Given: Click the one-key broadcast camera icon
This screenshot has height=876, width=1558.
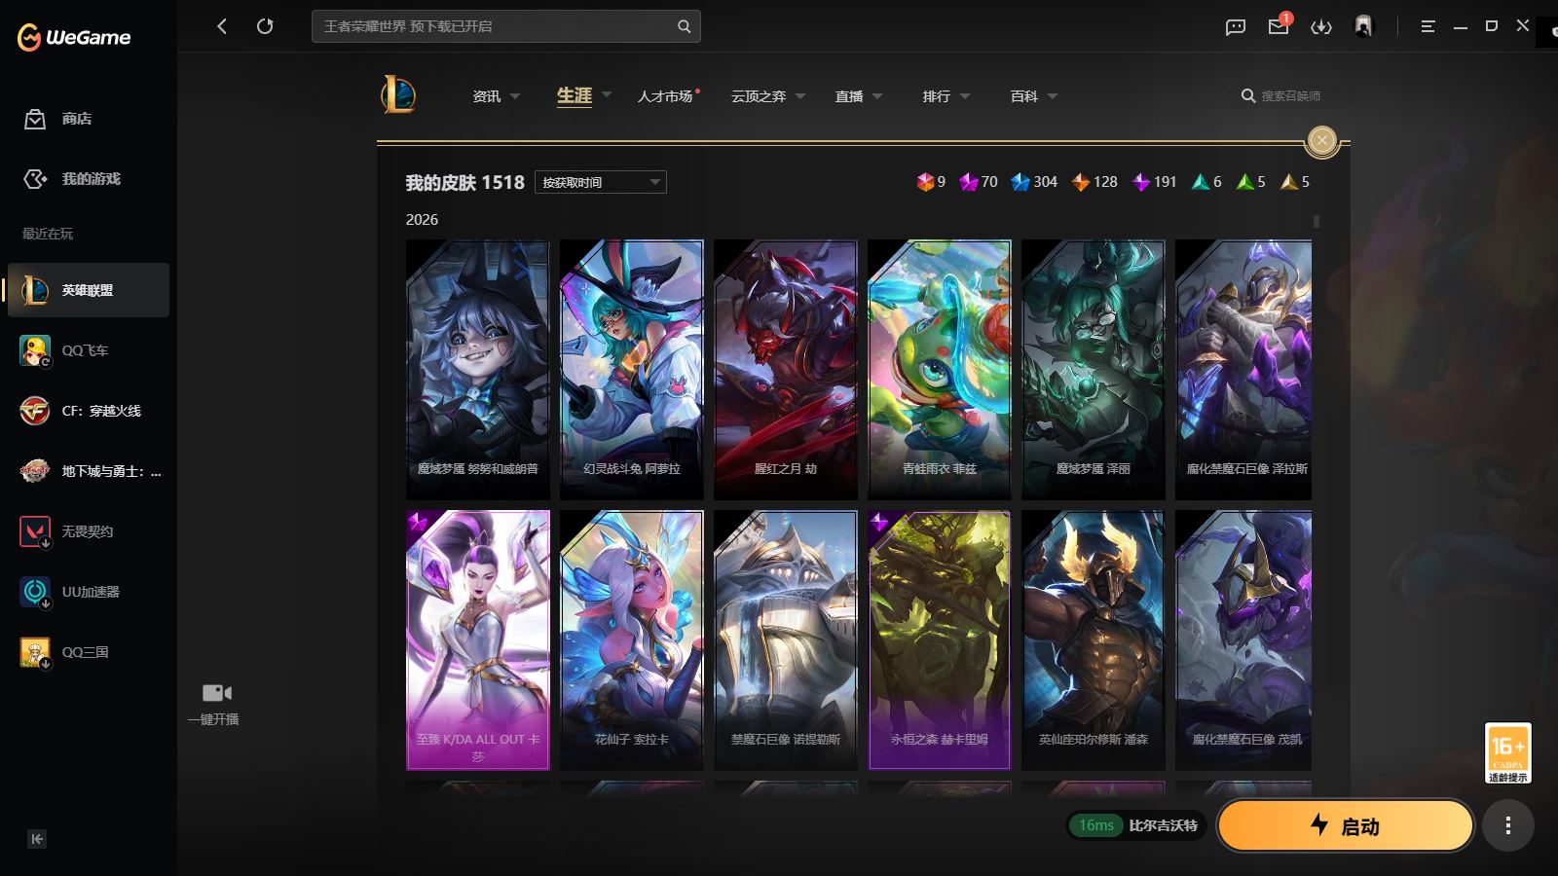Looking at the screenshot, I should coord(216,693).
